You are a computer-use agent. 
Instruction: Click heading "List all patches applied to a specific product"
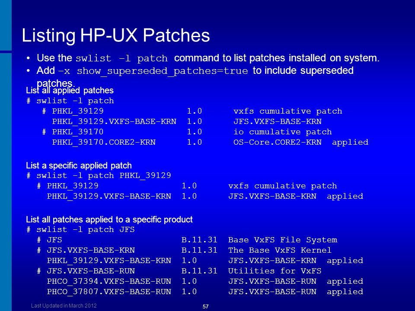(x=109, y=219)
